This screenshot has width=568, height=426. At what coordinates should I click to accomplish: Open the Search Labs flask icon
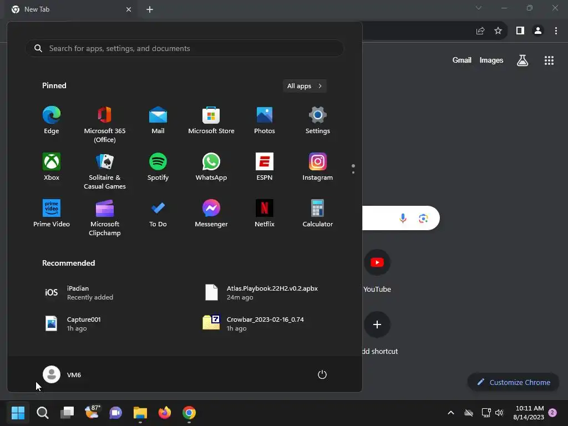(523, 60)
